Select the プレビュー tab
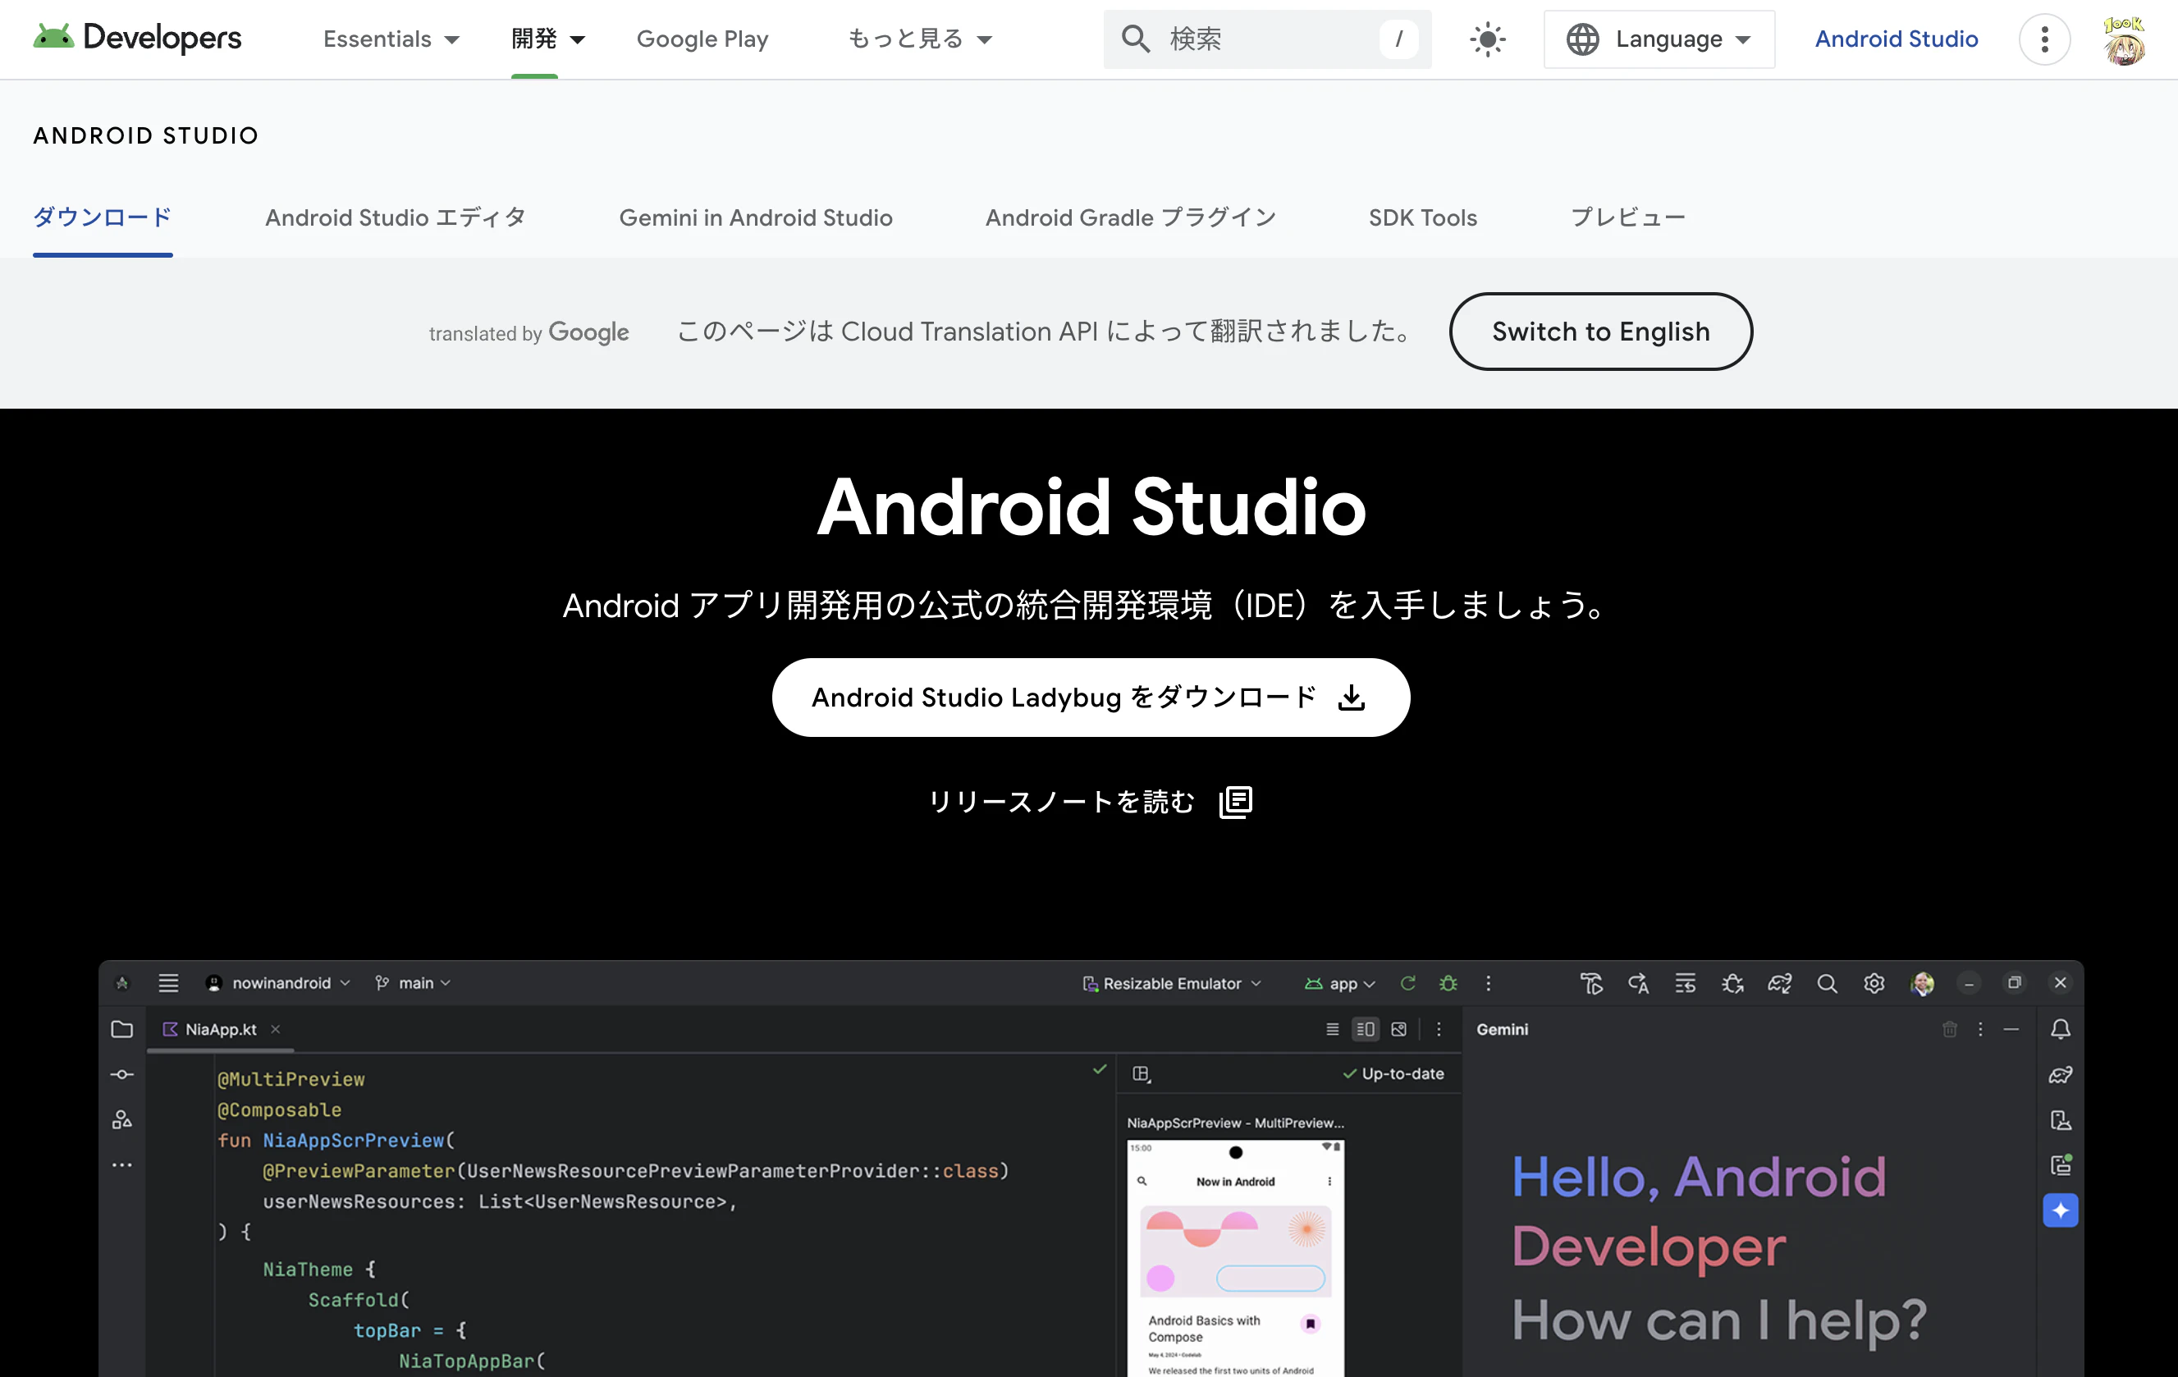This screenshot has width=2178, height=1377. 1627,217
